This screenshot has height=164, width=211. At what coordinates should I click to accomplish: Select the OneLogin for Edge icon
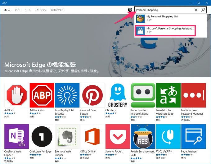[42, 137]
